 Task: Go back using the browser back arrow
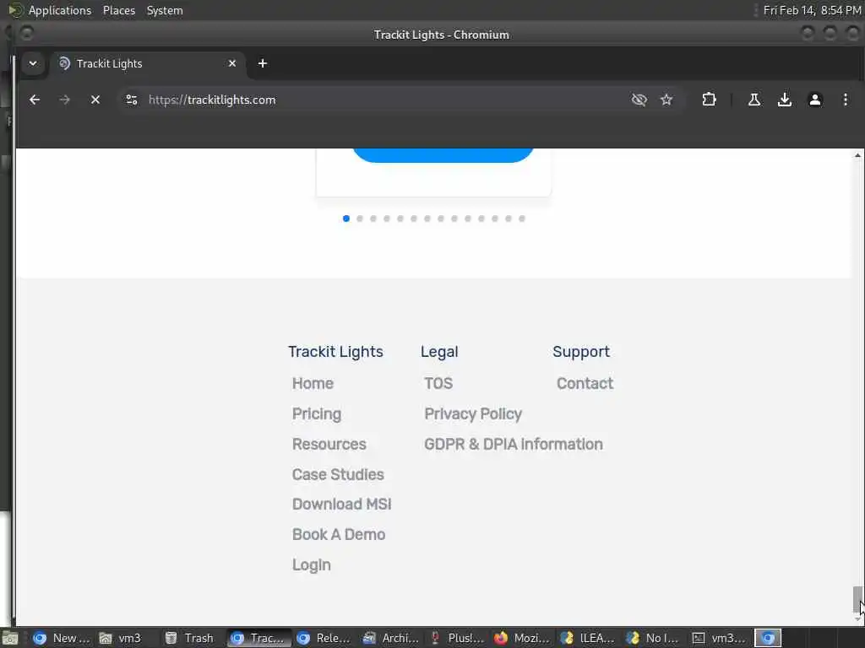click(x=34, y=100)
